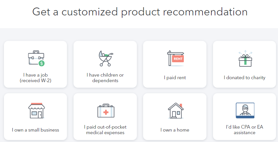Image resolution: width=278 pixels, height=142 pixels.
Task: Pick the 'I paid rent' label
Action: tap(175, 78)
